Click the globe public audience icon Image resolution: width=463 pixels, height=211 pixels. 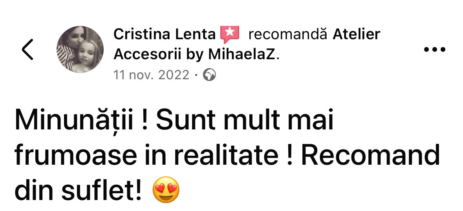click(x=209, y=75)
